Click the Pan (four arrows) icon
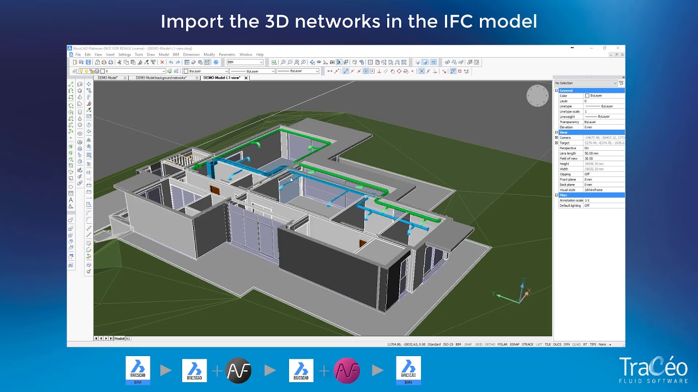Image resolution: width=698 pixels, height=392 pixels. click(x=312, y=62)
